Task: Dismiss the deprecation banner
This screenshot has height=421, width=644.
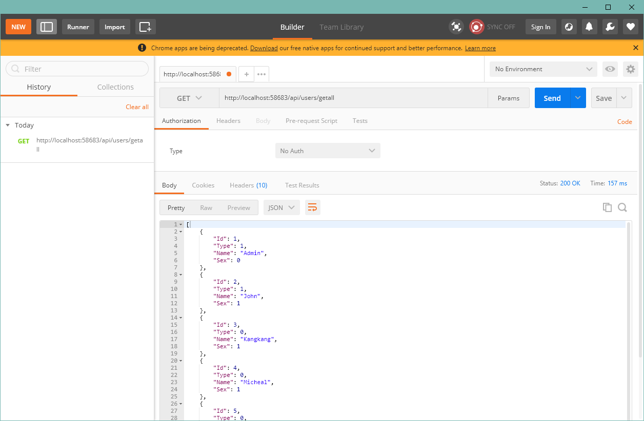Action: click(636, 48)
